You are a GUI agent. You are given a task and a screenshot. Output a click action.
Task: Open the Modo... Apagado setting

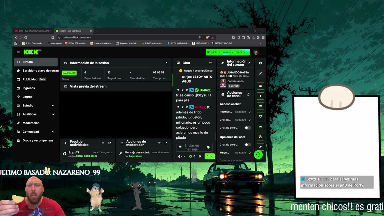[x=235, y=153]
